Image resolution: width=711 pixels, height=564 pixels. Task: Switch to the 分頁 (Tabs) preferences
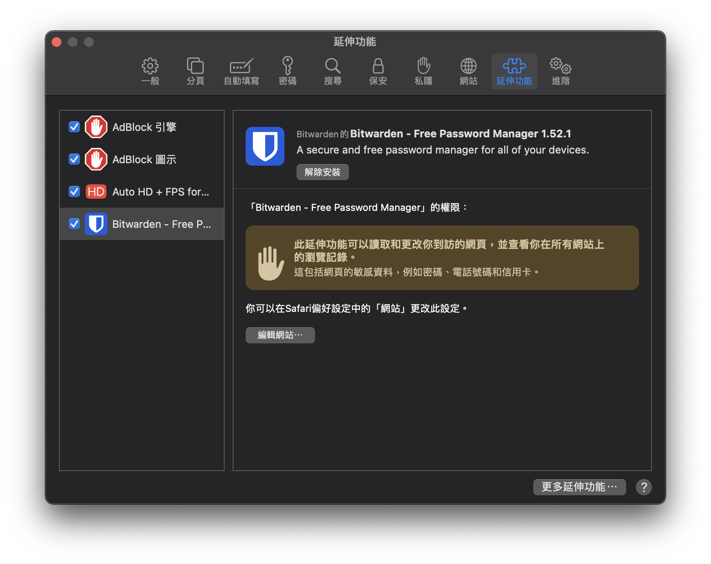(x=196, y=72)
